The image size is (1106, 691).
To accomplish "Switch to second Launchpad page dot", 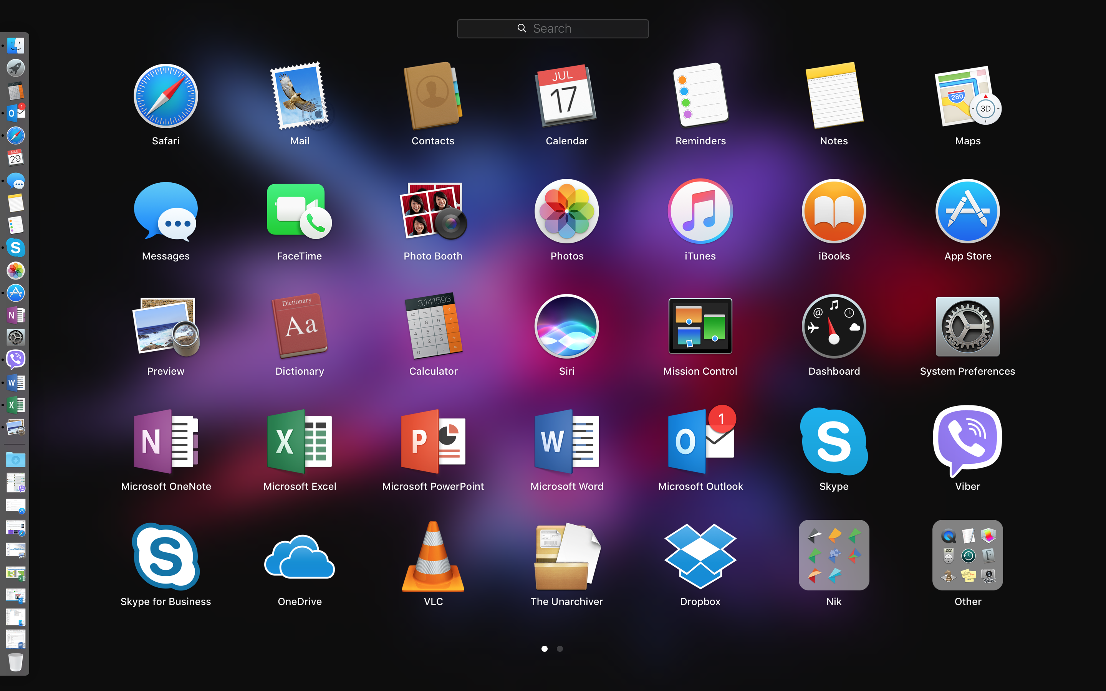I will (560, 648).
